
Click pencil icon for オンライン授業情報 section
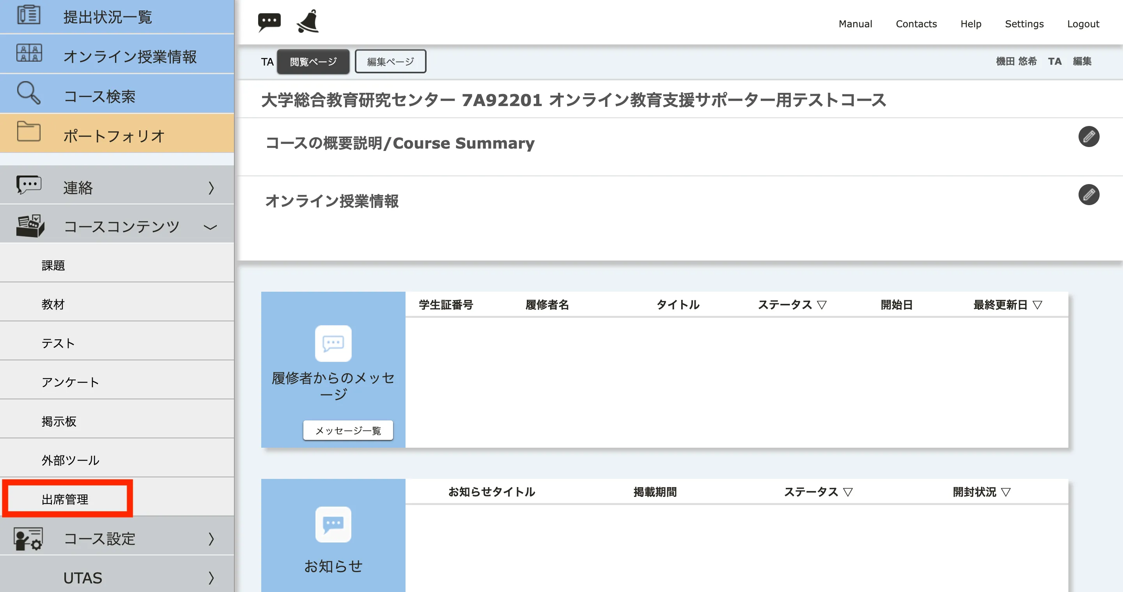pos(1088,195)
